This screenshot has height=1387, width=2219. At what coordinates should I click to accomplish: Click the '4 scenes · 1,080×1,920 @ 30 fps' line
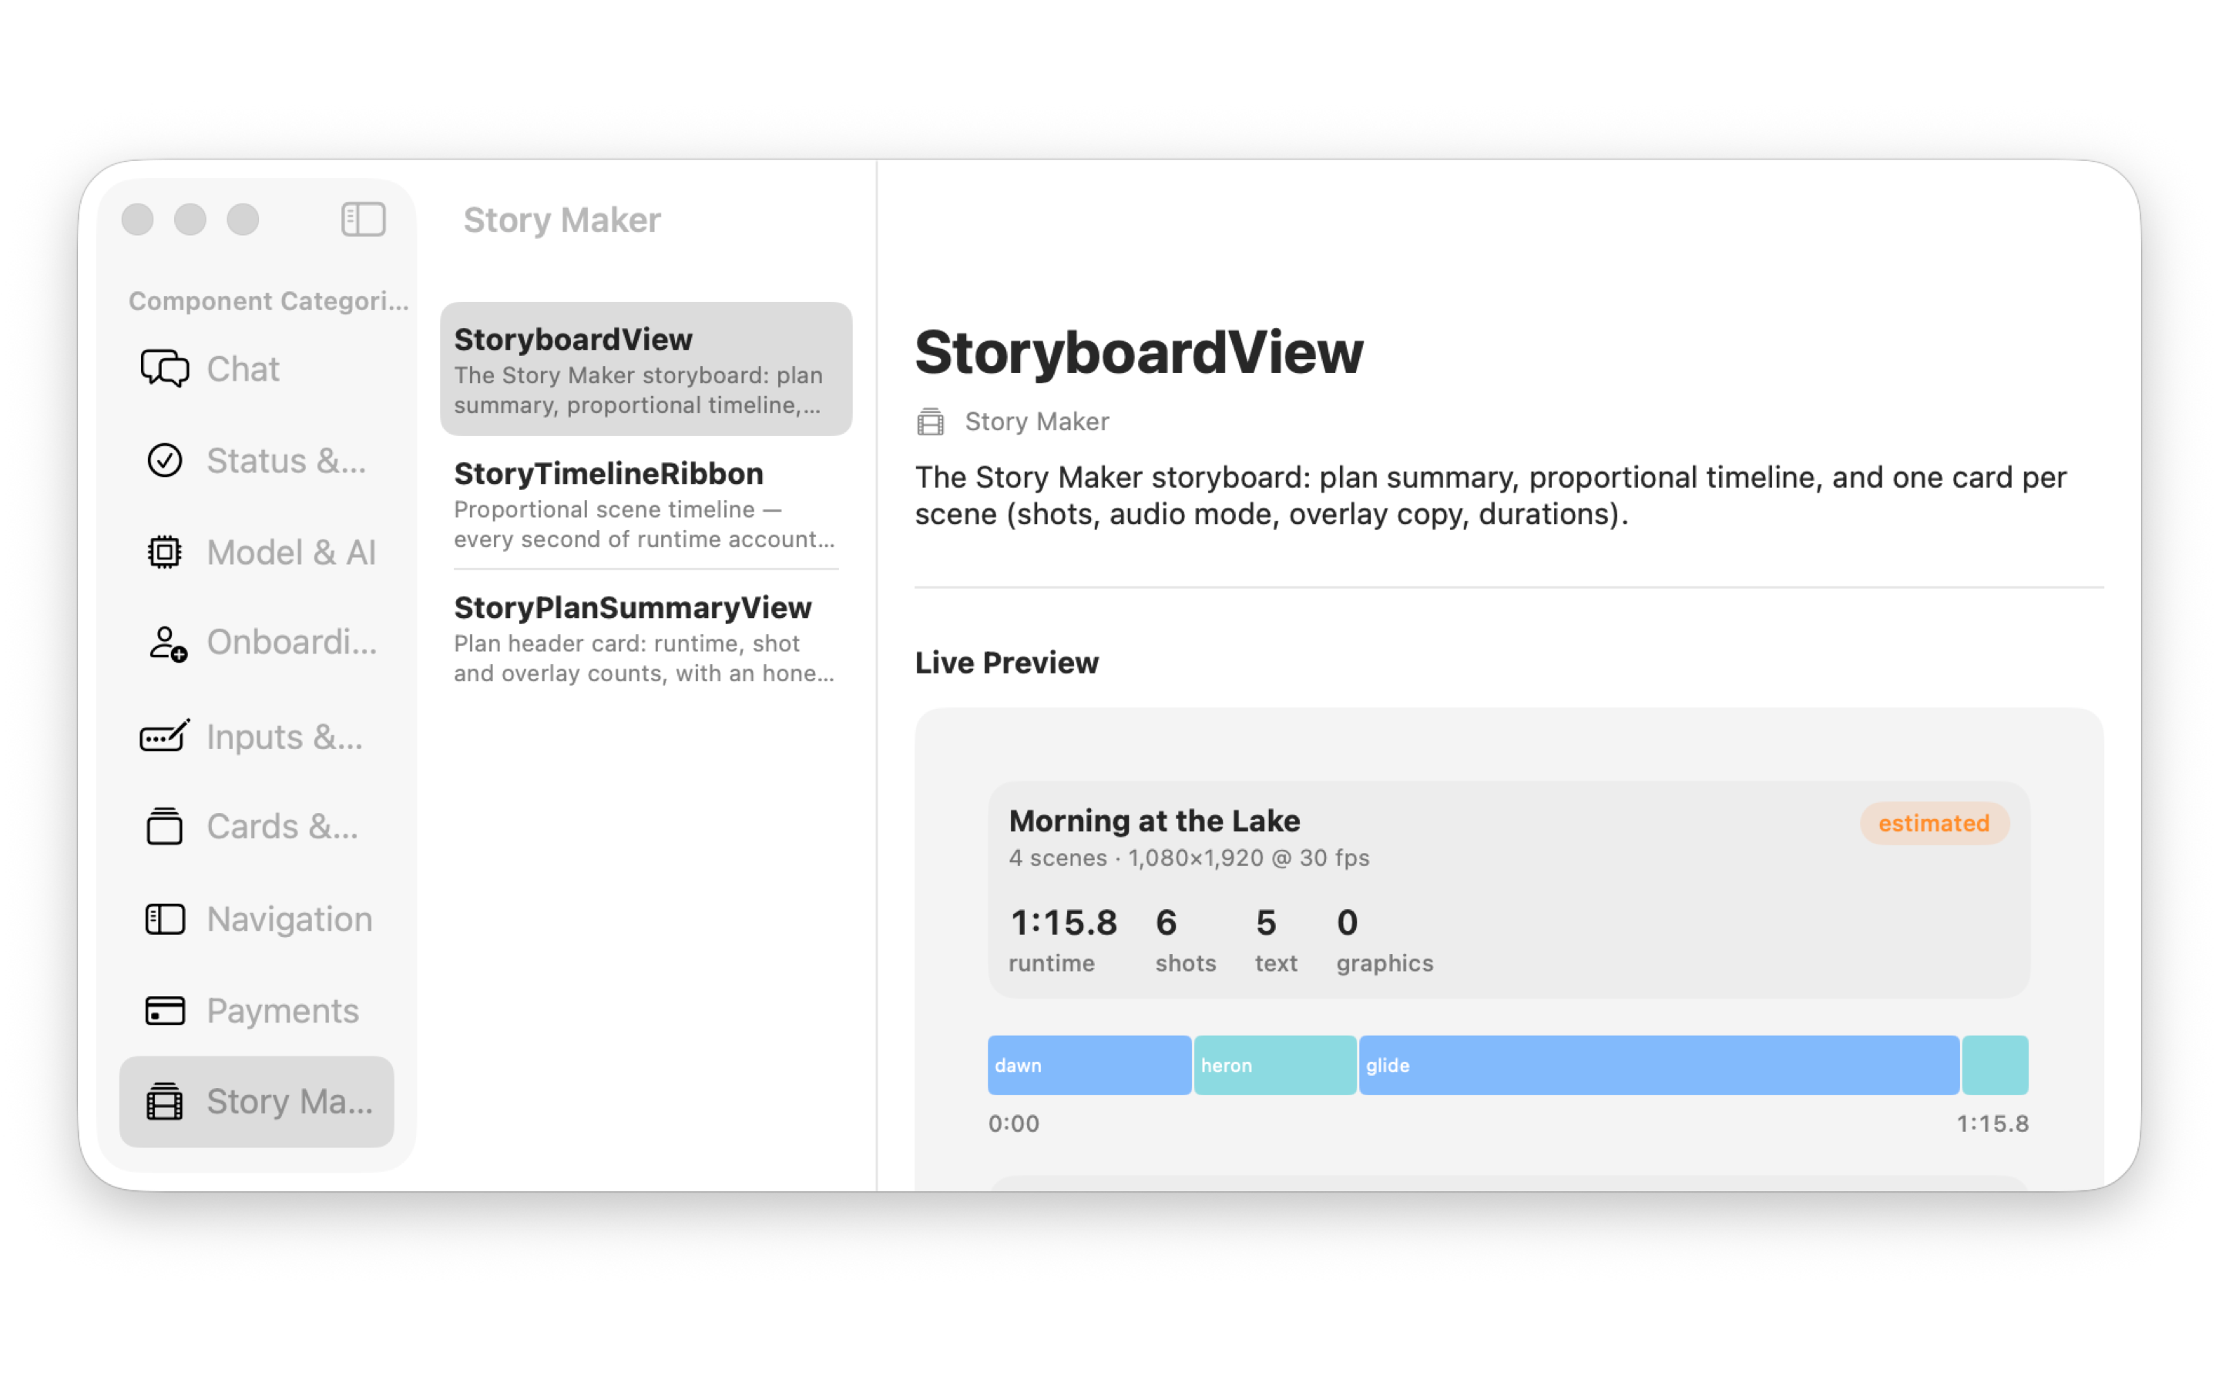tap(1188, 858)
